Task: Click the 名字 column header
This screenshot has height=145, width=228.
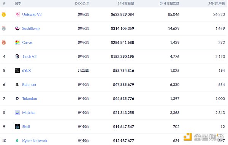Action: coord(18,3)
